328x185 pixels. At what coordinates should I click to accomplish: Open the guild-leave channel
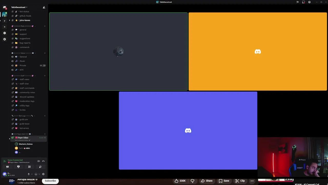click(x=29, y=124)
